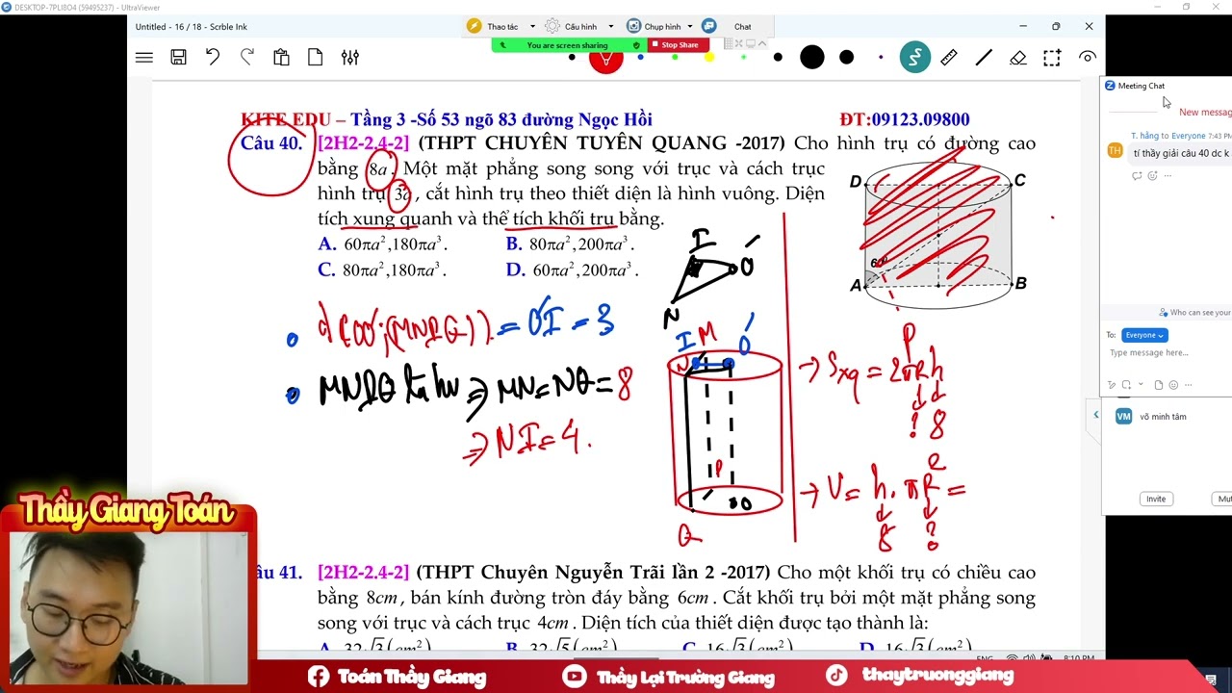The width and height of the screenshot is (1232, 693).
Task: Click answer C. 80πa², 180πa³
Action: pyautogui.click(x=382, y=269)
